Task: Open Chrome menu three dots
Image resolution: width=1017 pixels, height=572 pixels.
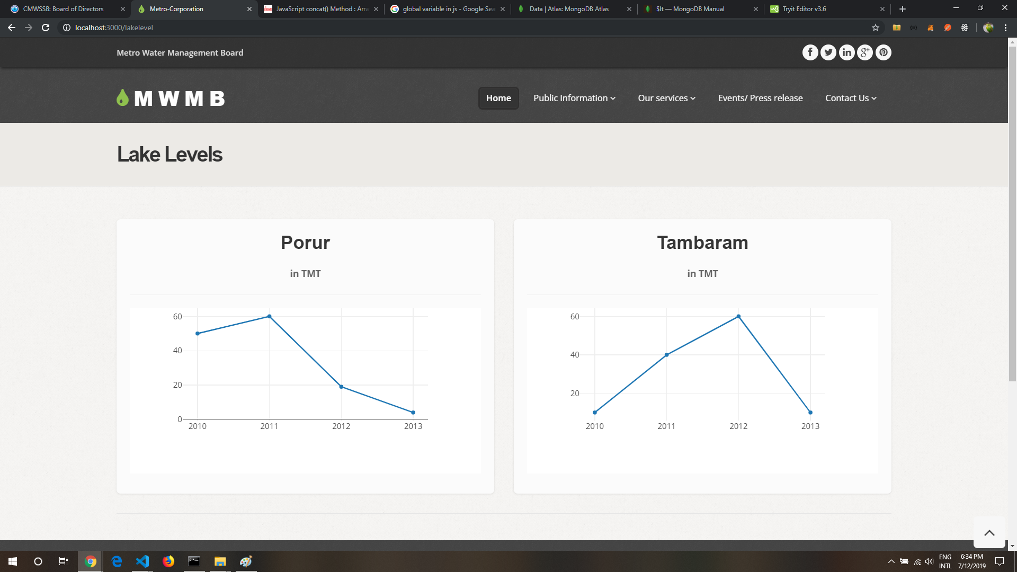Action: tap(1005, 28)
